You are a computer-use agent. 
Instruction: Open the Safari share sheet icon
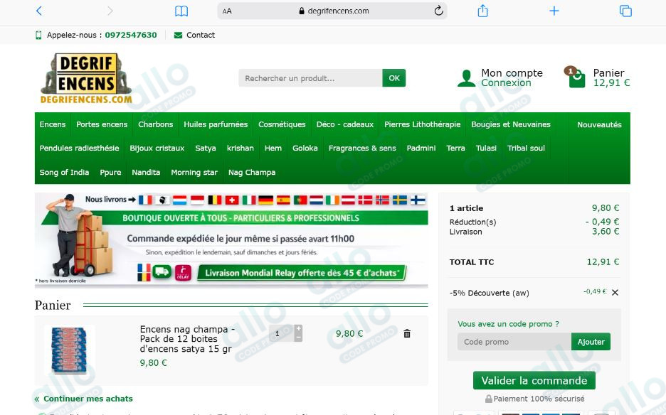click(483, 11)
